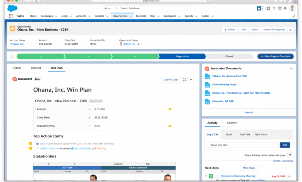The height and width of the screenshot is (182, 302).
Task: Click the Search Salesforce field
Action: [154, 9]
